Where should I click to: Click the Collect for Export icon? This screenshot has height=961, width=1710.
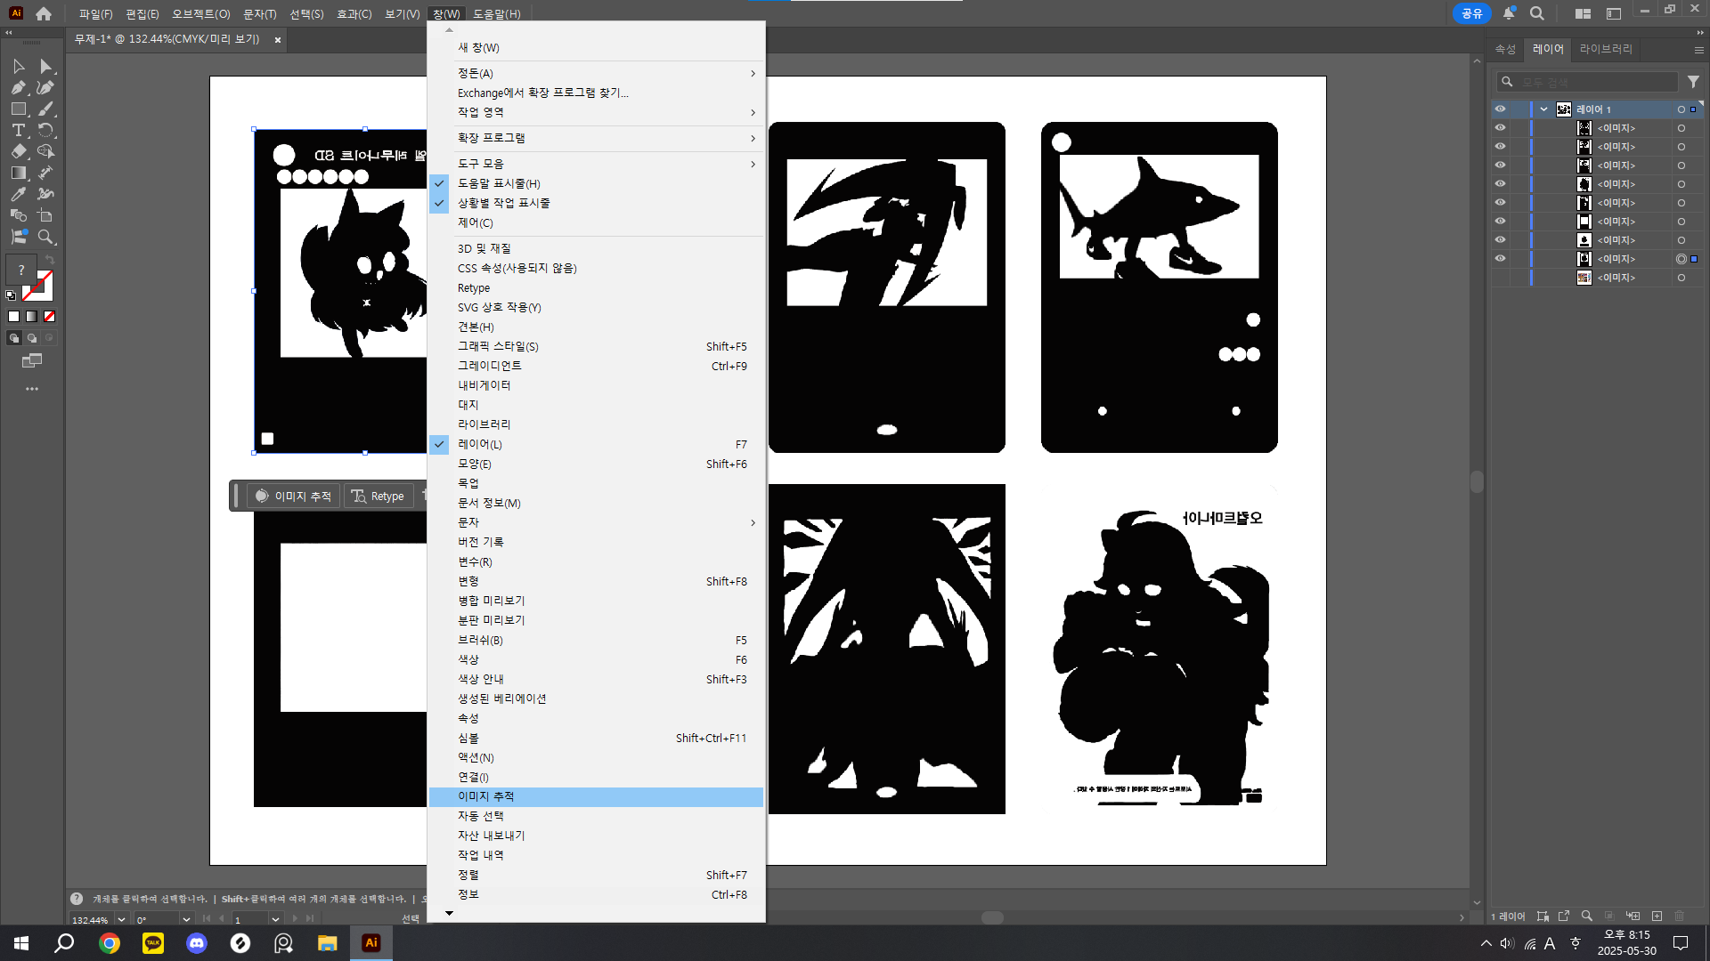click(x=1564, y=917)
